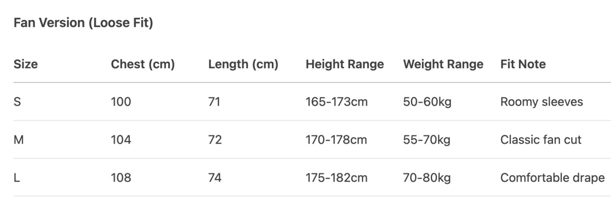Click chest value 108 for size L

(121, 178)
